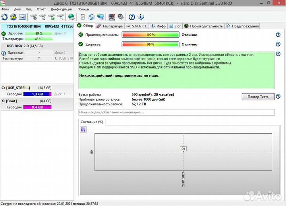The height and width of the screenshot is (206, 286).
Task: Click help icon next to Повтор Теста
Action: (278, 97)
